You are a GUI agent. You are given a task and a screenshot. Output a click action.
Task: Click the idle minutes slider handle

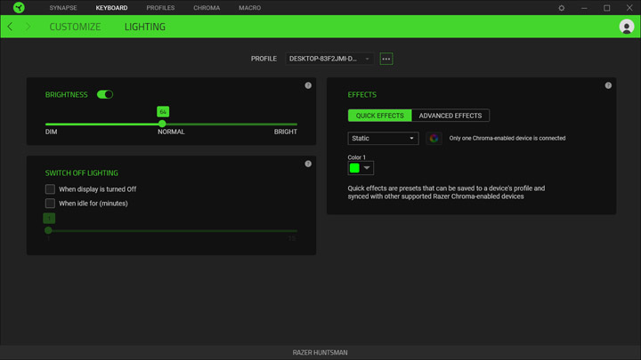click(x=48, y=230)
